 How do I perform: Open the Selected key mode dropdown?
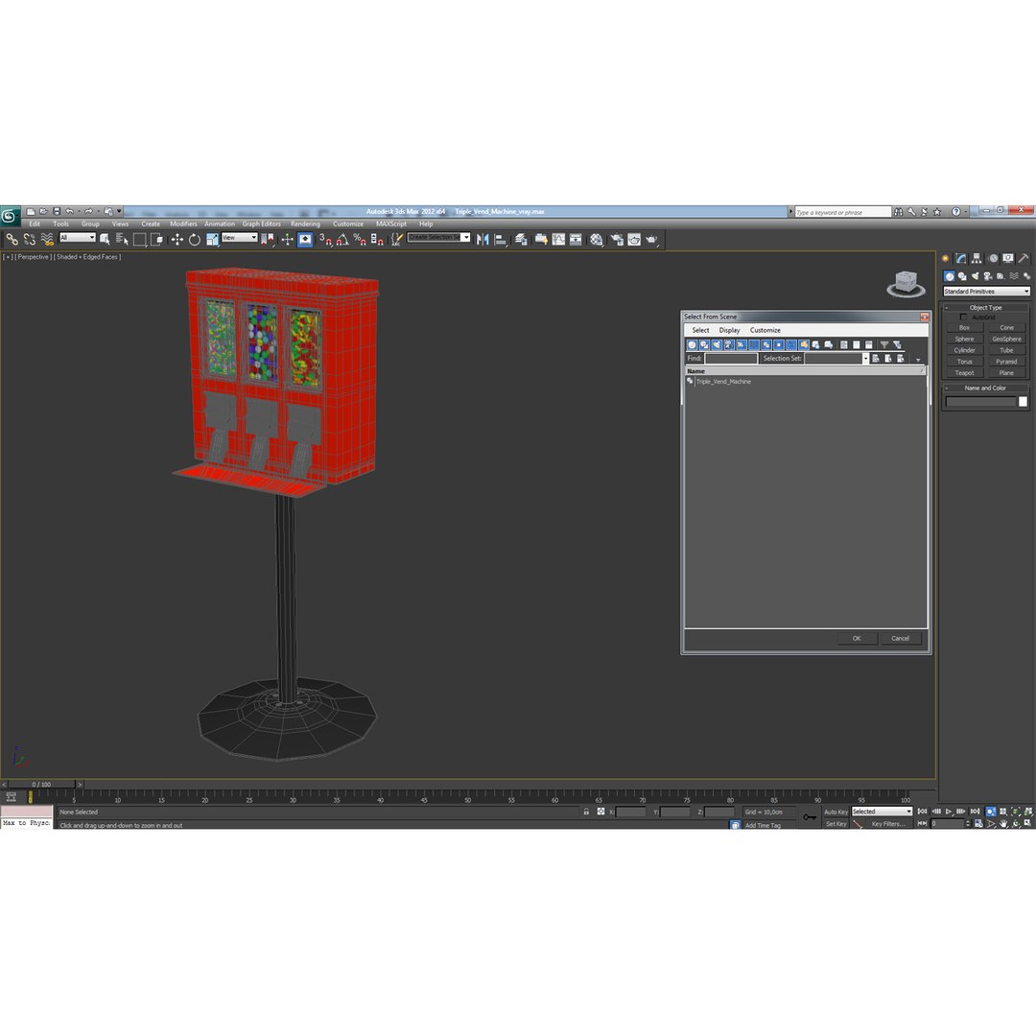(x=883, y=812)
